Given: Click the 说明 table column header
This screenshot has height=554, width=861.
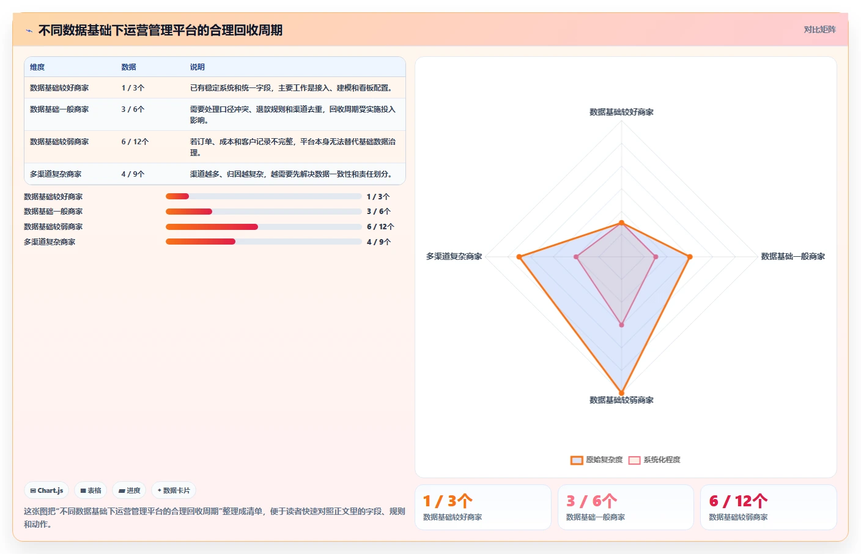Looking at the screenshot, I should click(x=197, y=67).
